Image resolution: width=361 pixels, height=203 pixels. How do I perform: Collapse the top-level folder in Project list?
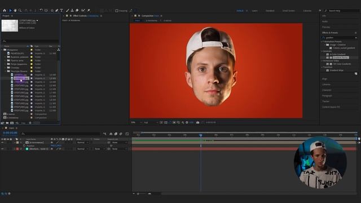(2, 50)
